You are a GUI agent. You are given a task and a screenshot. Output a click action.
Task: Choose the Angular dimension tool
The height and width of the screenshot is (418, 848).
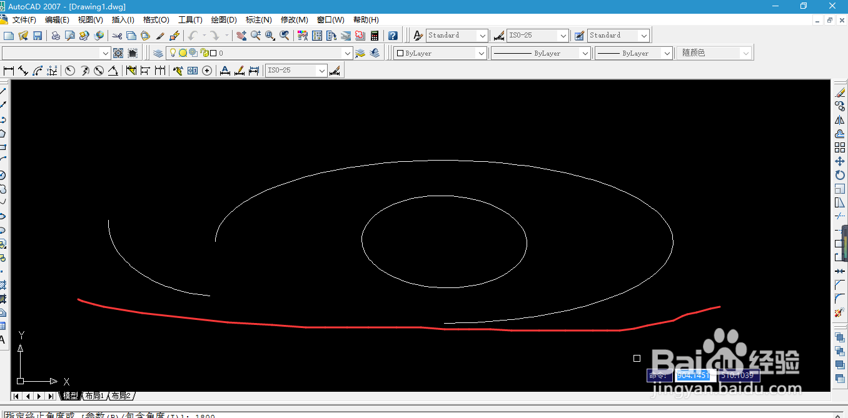113,71
